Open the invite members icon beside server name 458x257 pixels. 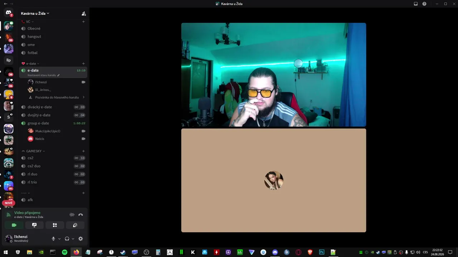[x=84, y=14]
